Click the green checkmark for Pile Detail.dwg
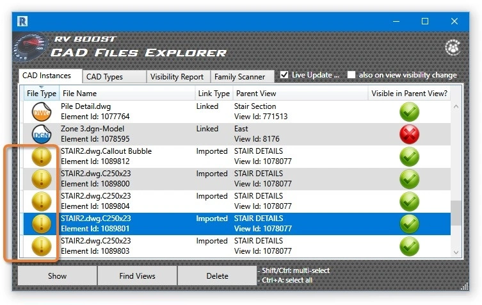 [x=409, y=112]
